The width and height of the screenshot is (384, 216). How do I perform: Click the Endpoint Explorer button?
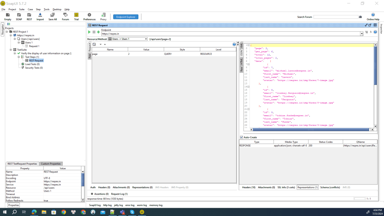[x=126, y=17]
